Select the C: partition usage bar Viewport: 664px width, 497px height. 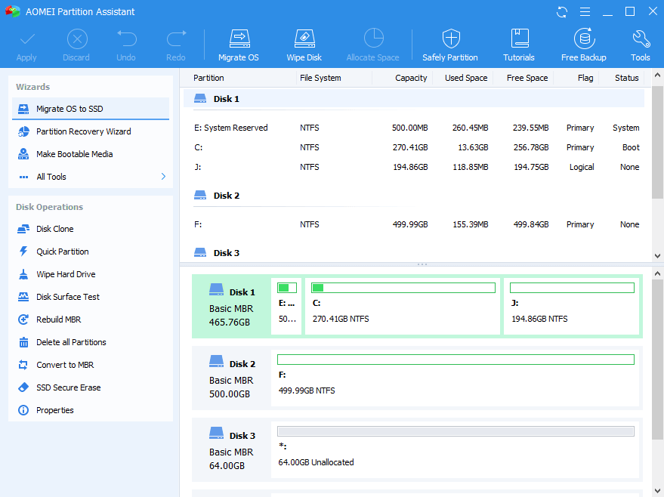[x=403, y=288]
